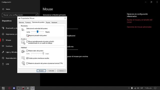Screen dimensions: 160x90
Task: Click the Windows Start button
Action: (3, 88)
